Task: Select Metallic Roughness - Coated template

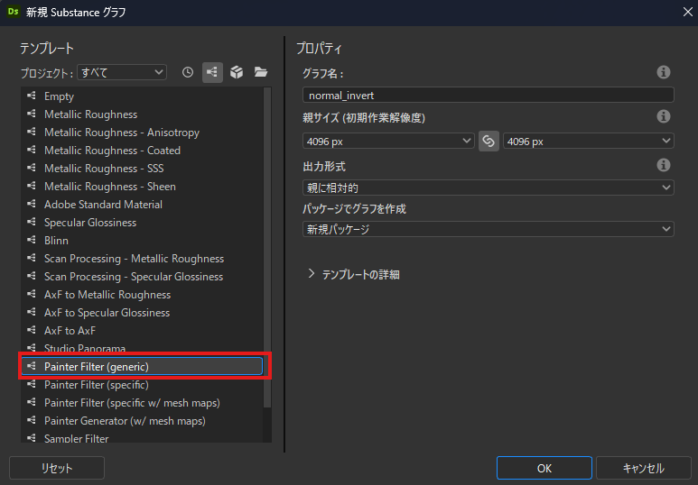Action: [x=142, y=151]
